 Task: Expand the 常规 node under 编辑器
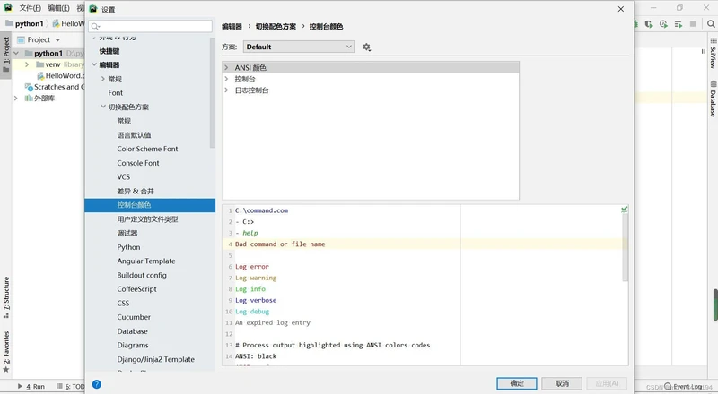(x=103, y=79)
